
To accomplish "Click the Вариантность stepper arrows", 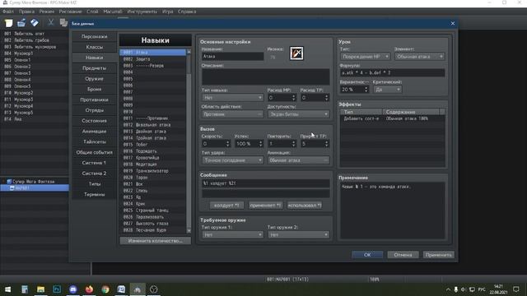I will [x=366, y=90].
